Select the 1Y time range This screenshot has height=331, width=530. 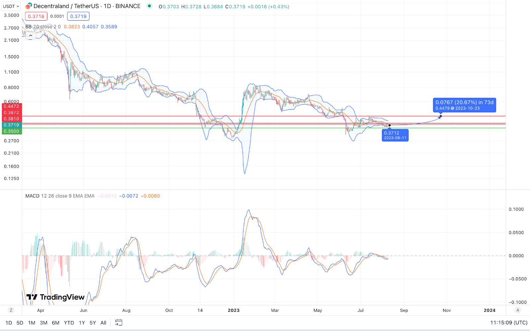(x=82, y=323)
